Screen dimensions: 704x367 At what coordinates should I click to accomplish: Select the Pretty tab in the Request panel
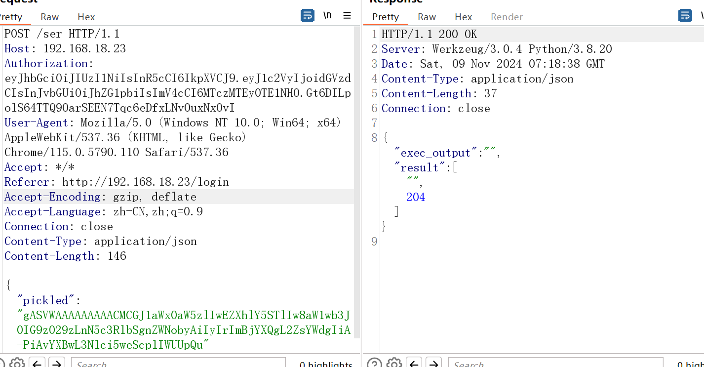[11, 17]
